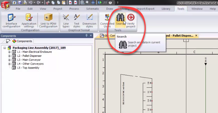Expand L2 - Pallet Dispenser node
The image size is (218, 113).
tap(9, 56)
